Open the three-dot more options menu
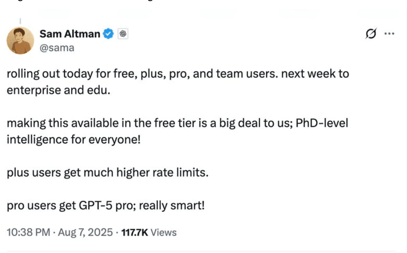Screen dimensions: 407x253 point(389,34)
